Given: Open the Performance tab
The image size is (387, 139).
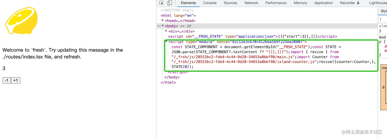Looking at the screenshot, I should [x=276, y=3].
